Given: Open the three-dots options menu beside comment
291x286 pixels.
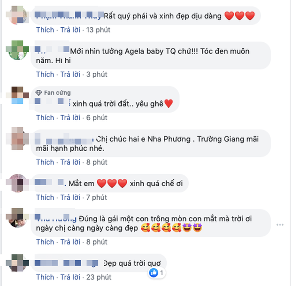Looking at the screenshot, I should [x=280, y=224].
